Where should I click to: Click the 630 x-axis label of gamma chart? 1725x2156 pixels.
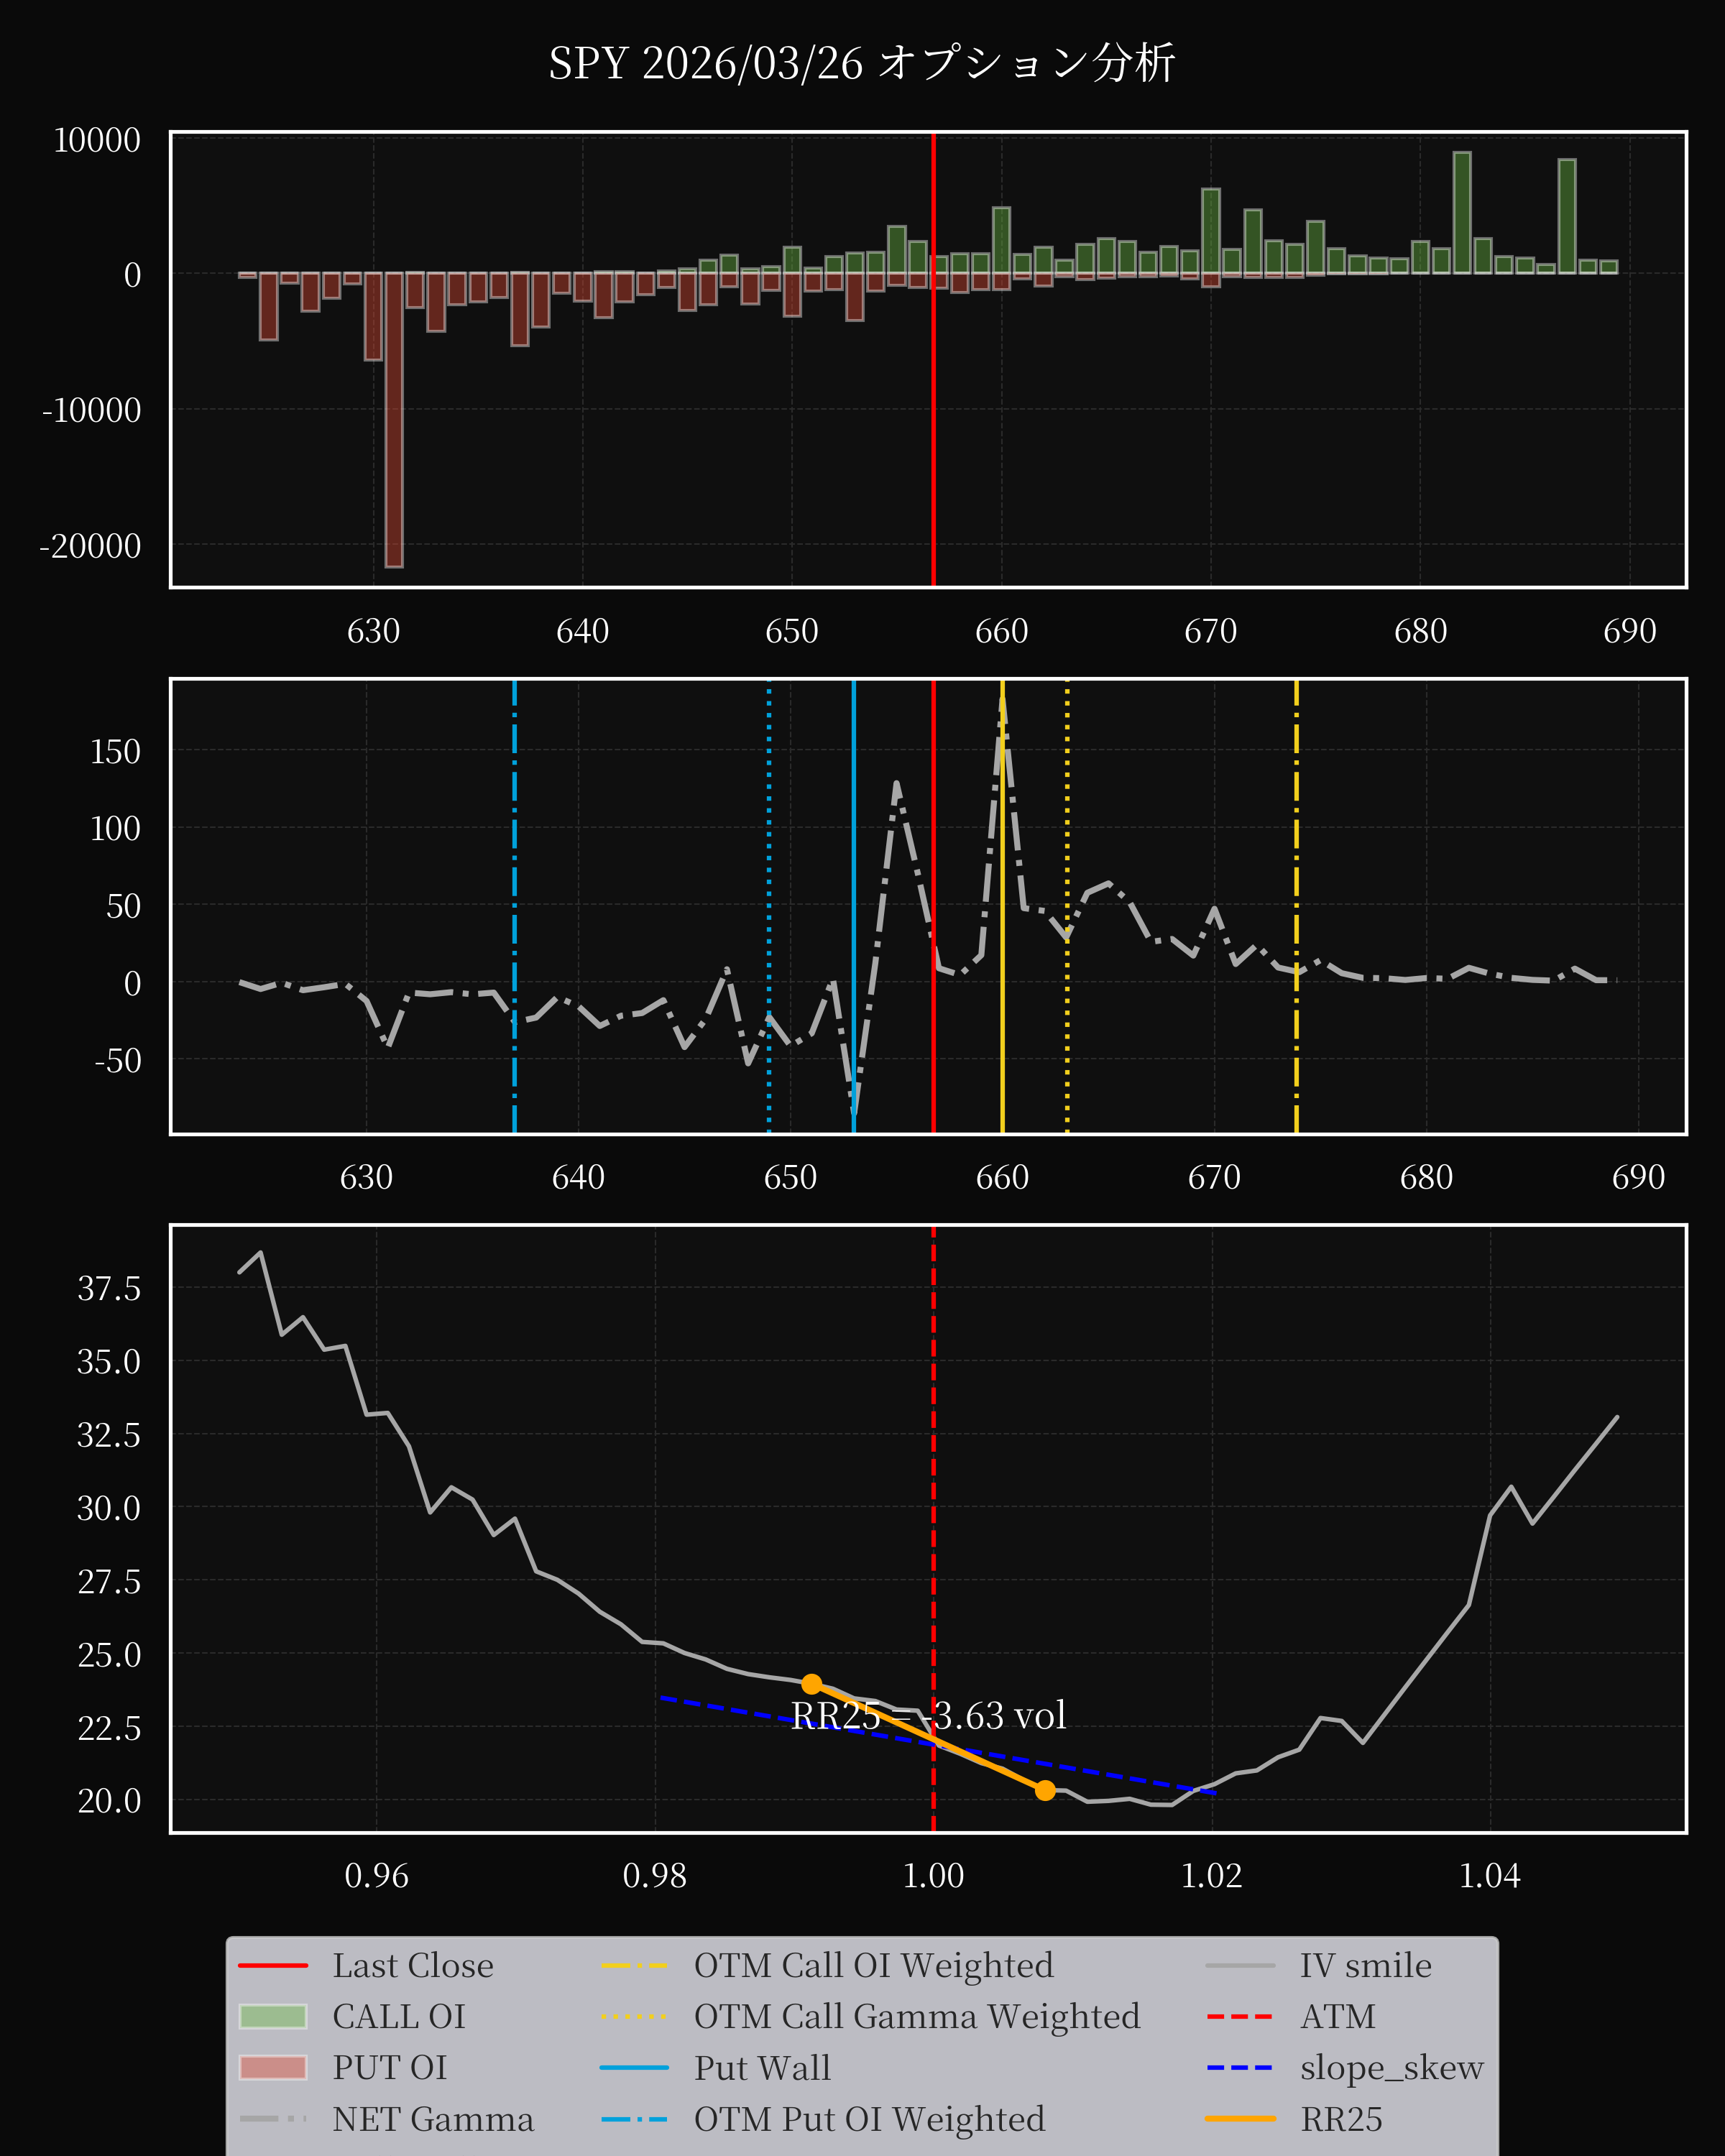[366, 1177]
